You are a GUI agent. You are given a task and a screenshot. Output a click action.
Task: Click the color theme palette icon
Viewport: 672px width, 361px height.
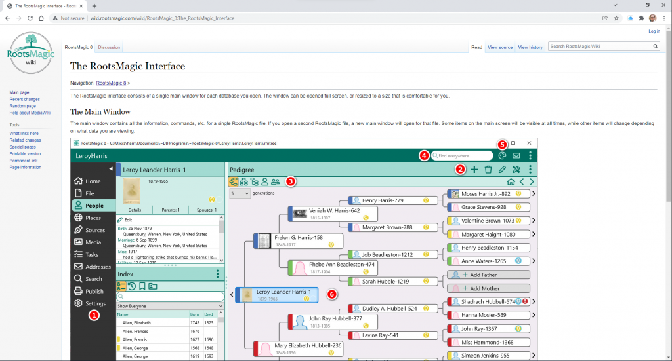502,156
